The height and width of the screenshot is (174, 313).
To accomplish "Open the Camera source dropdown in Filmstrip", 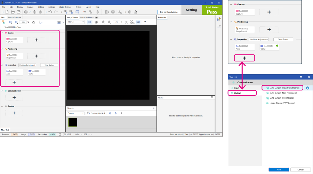I will [75, 113].
